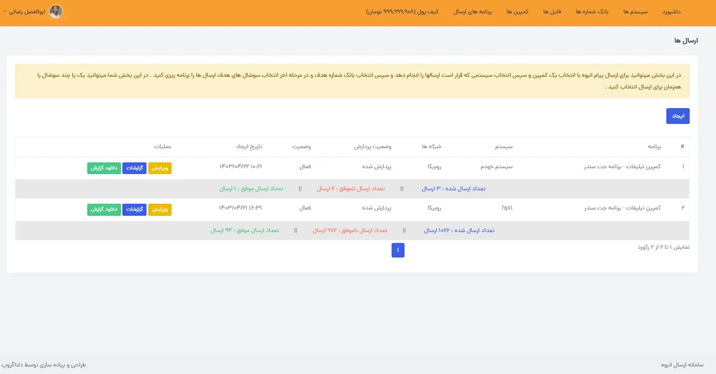
Task: Open گزارشات for the سیستم خودم row
Action: tap(134, 168)
